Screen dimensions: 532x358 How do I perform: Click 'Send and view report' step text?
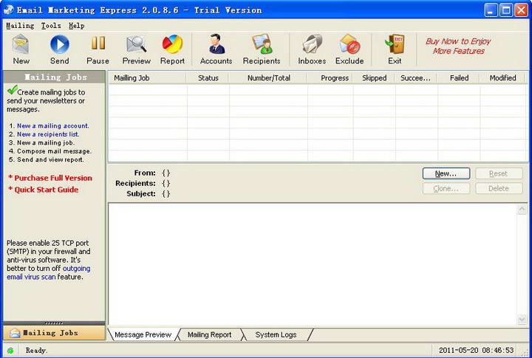[x=50, y=159]
